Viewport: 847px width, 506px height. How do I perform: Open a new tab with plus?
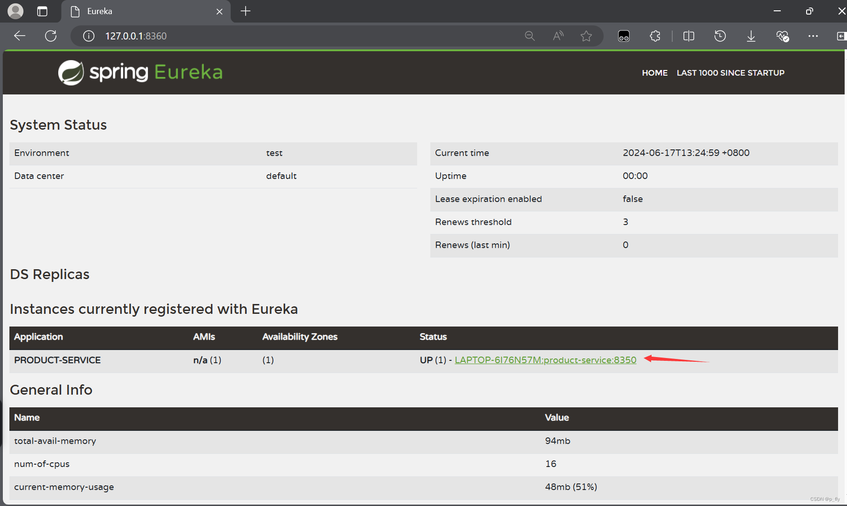coord(246,11)
